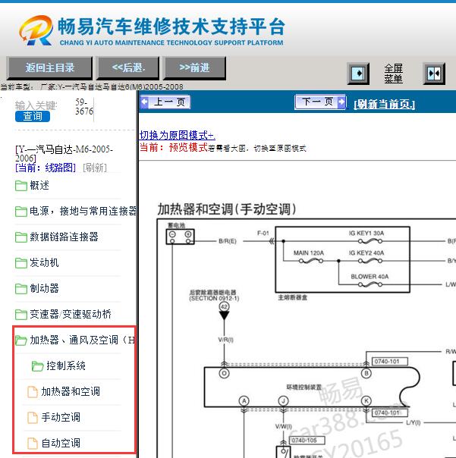Expand the 数据链路连接器 folder

point(64,237)
